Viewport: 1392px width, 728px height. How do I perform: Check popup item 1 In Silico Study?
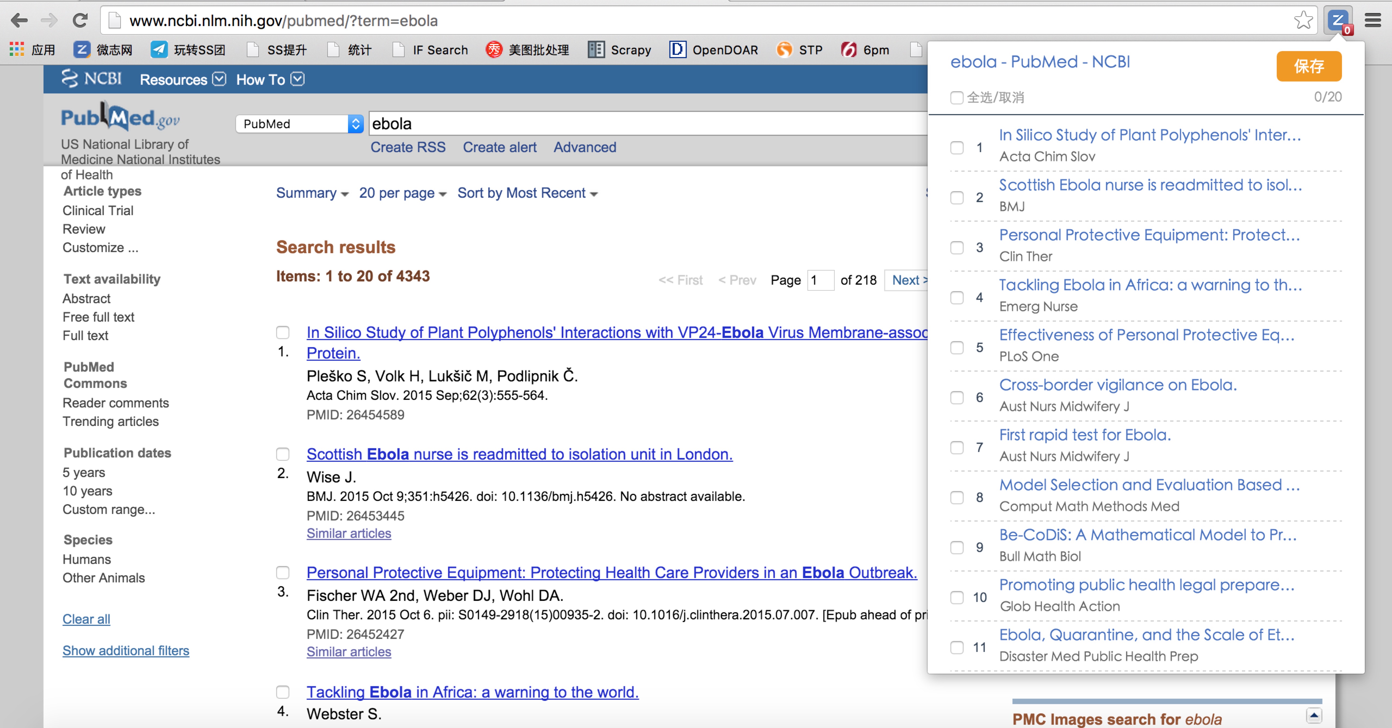click(x=956, y=148)
